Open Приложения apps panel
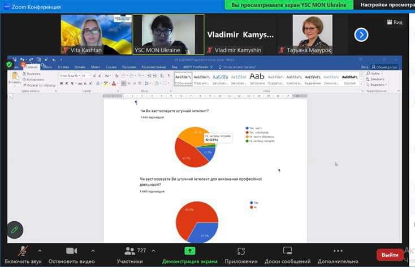Viewport: 415px width, 267px height. [x=241, y=255]
